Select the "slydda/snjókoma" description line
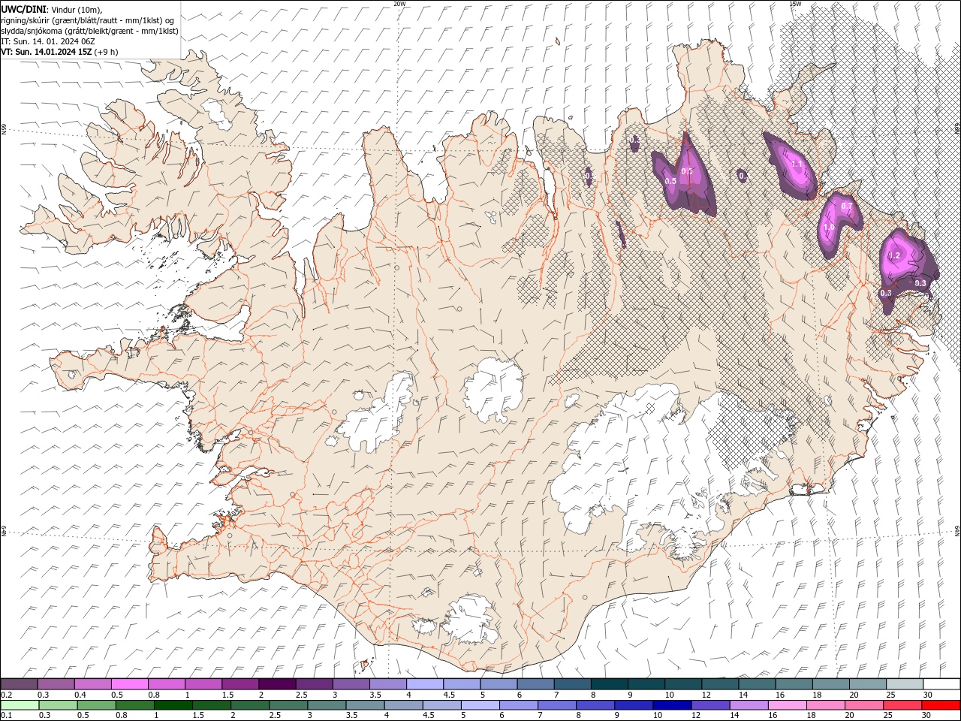Image resolution: width=961 pixels, height=721 pixels. coord(89,31)
